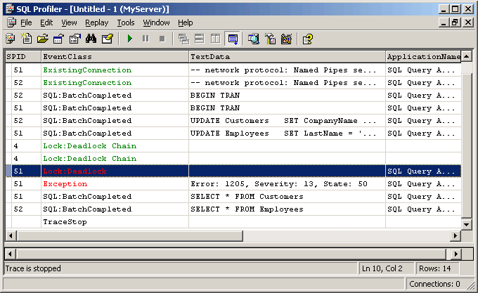Click the detail pane scrollbar right arrow
Screen dimensions: 478x293
(456, 254)
